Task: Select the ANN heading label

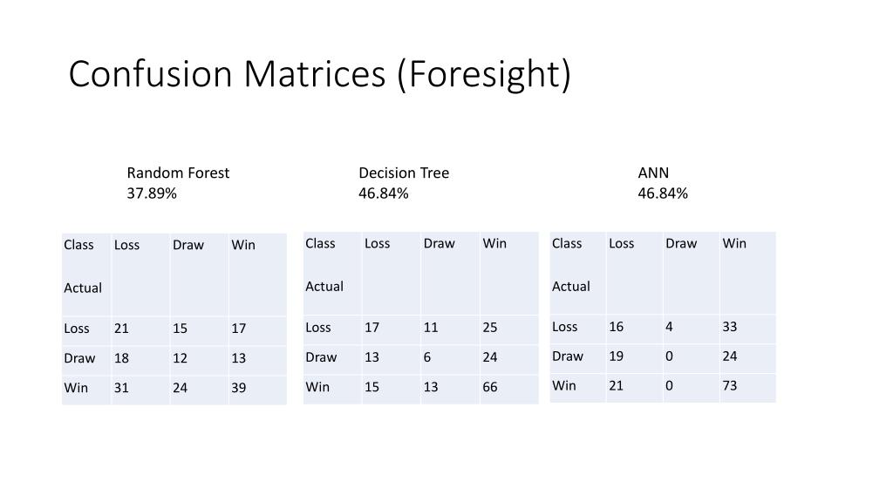Action: tap(653, 173)
